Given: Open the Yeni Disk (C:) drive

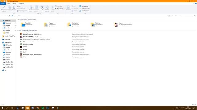Looking at the screenshot, I should click(8, 64).
